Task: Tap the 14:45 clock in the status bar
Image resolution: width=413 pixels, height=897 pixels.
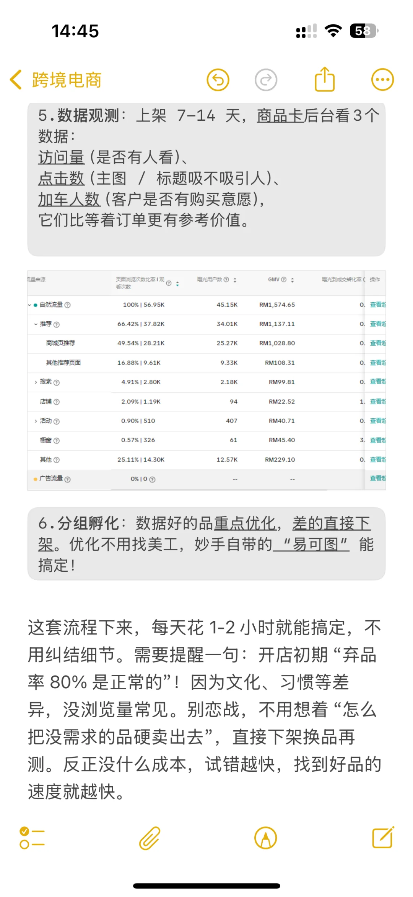Action: (x=75, y=31)
